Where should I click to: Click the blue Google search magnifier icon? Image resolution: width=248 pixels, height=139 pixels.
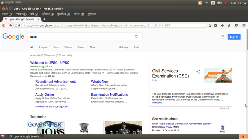tap(136, 37)
